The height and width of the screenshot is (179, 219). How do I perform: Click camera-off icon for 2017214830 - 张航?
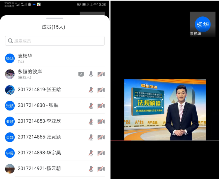point(101,106)
